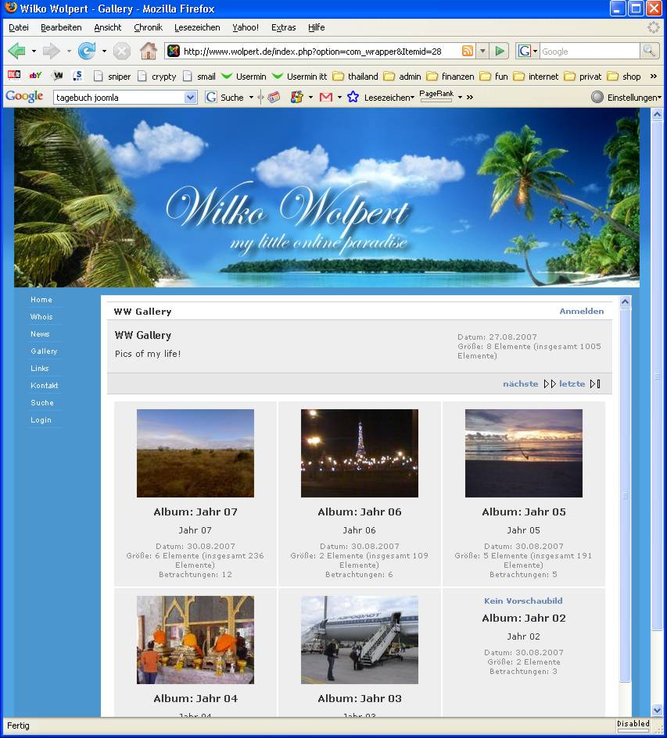667x738 pixels.
Task: Click the Album: Jahr 07 title link
Action: point(195,512)
